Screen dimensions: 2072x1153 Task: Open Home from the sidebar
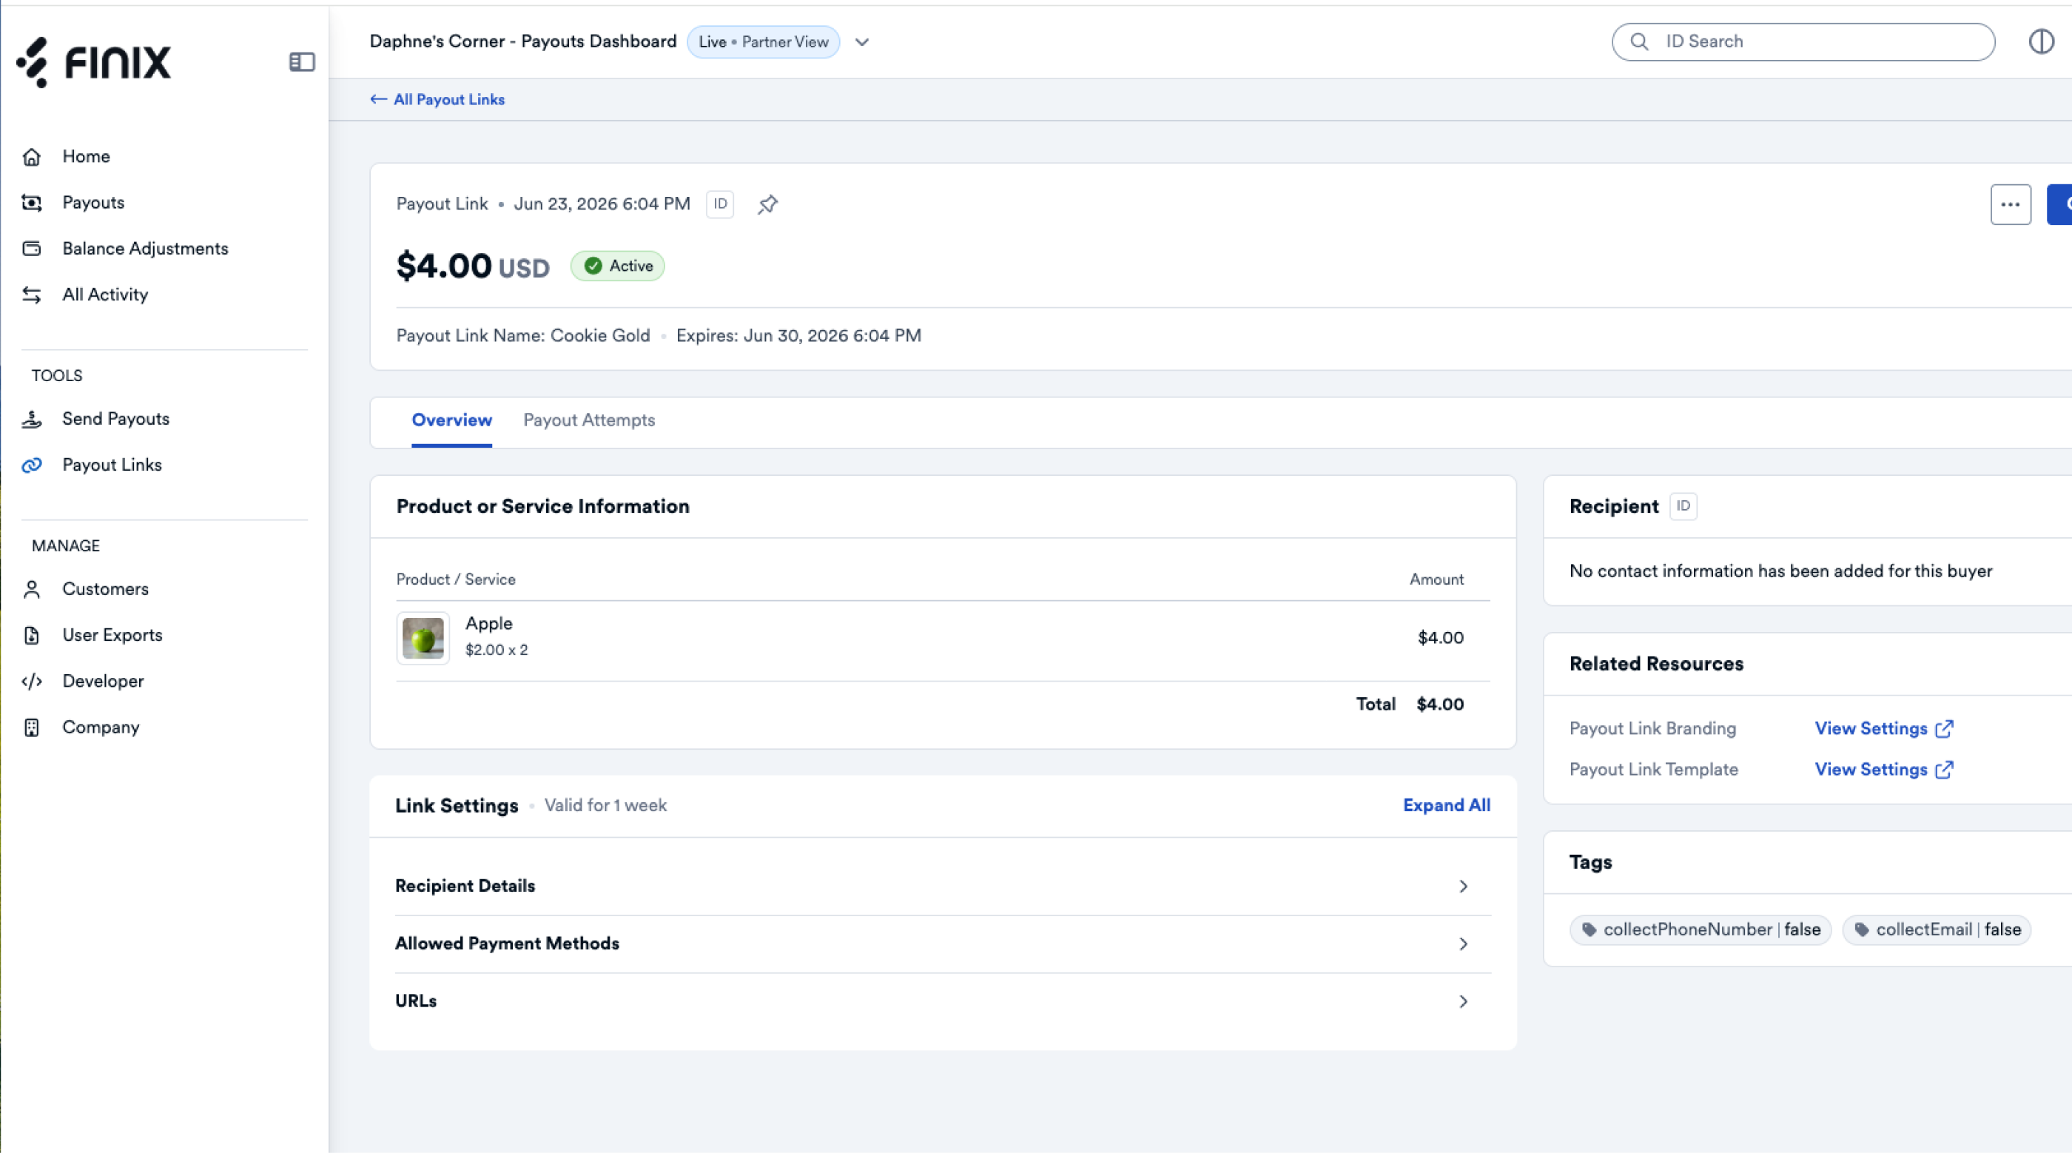pos(86,156)
